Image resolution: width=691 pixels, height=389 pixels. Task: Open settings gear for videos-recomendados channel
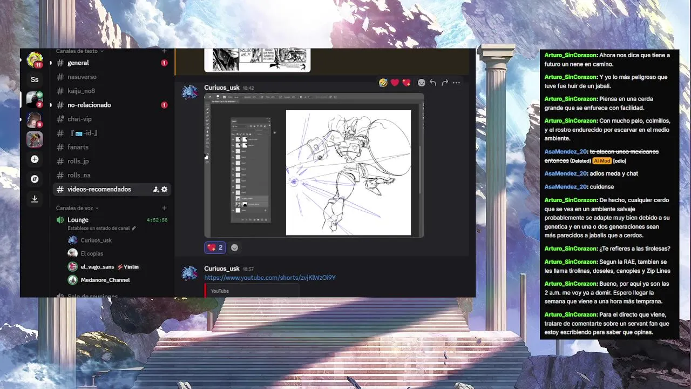(164, 189)
